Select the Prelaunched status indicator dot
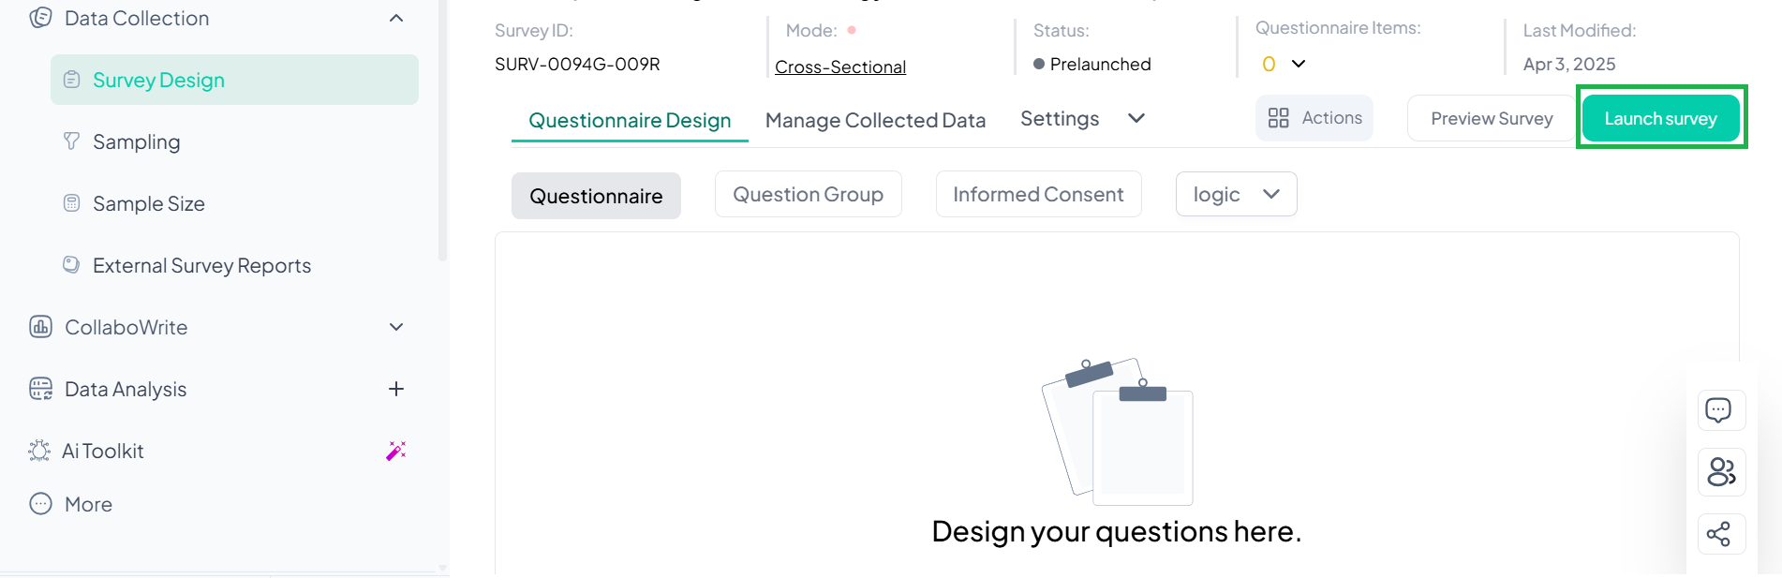 tap(1036, 64)
